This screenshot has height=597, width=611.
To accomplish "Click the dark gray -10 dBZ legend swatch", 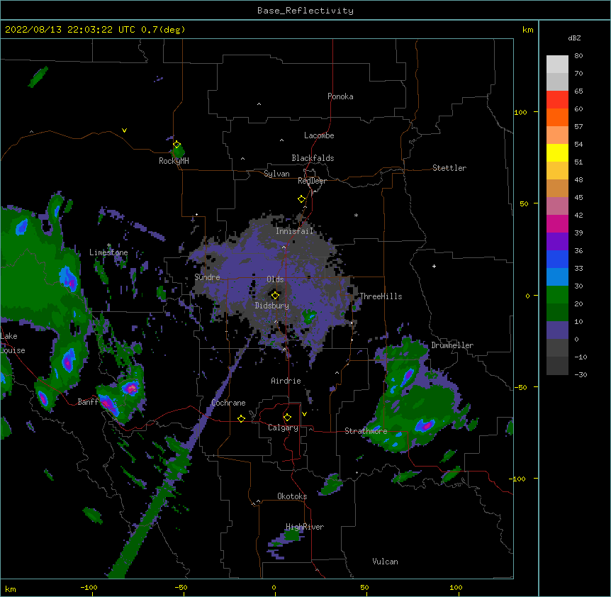I will pyautogui.click(x=557, y=366).
